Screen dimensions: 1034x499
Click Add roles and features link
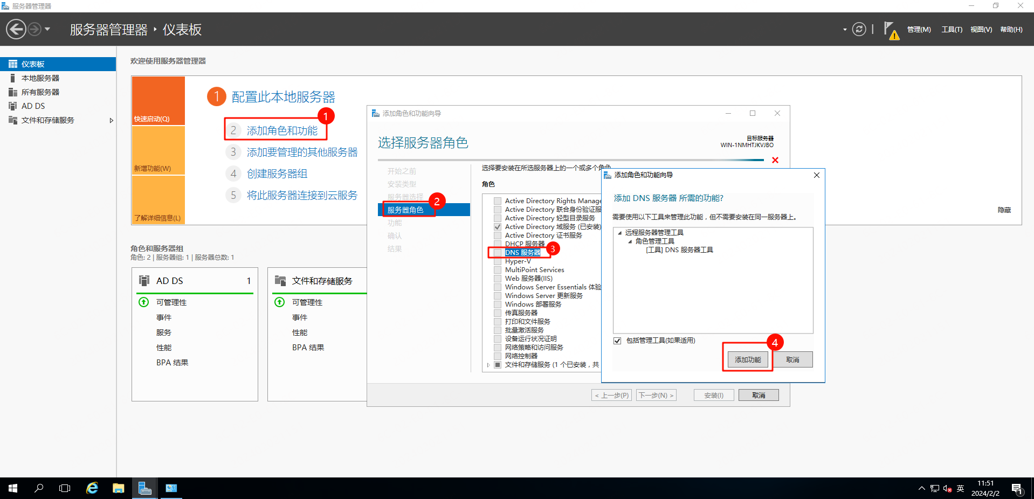(282, 131)
